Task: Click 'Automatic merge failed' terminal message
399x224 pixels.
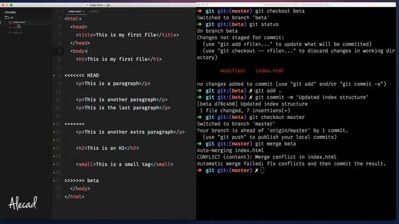Action: 291,164
